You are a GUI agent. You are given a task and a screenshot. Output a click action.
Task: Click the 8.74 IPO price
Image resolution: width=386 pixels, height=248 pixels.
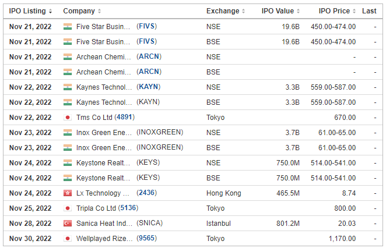[349, 193]
